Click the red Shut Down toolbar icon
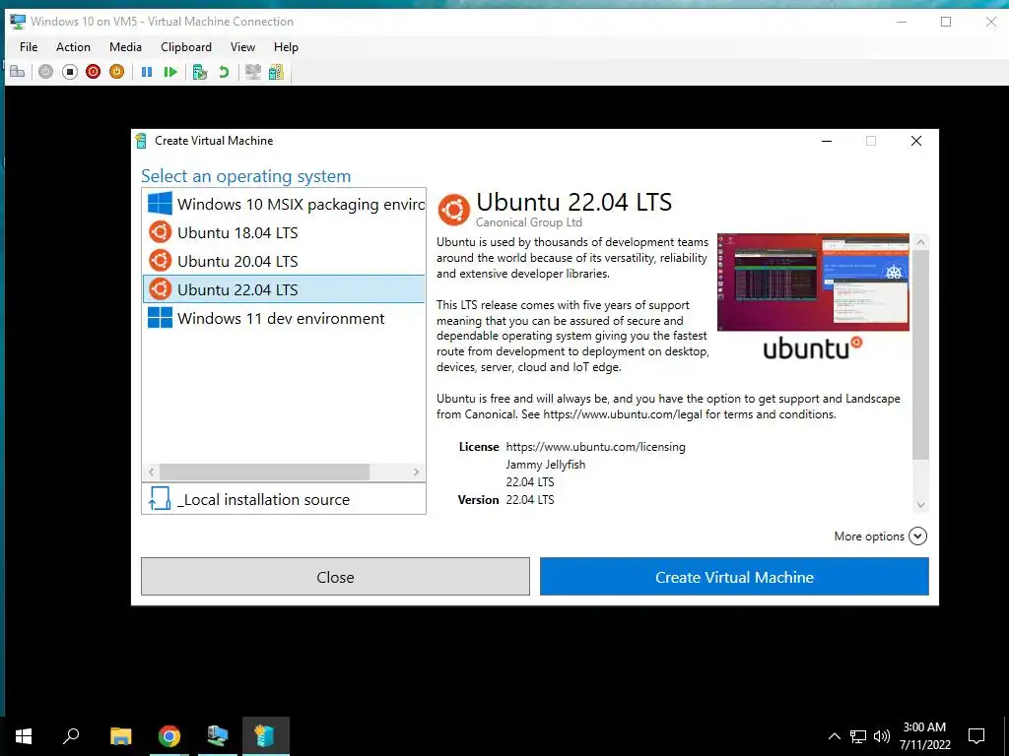Screen dimensions: 1009x756 point(94,72)
